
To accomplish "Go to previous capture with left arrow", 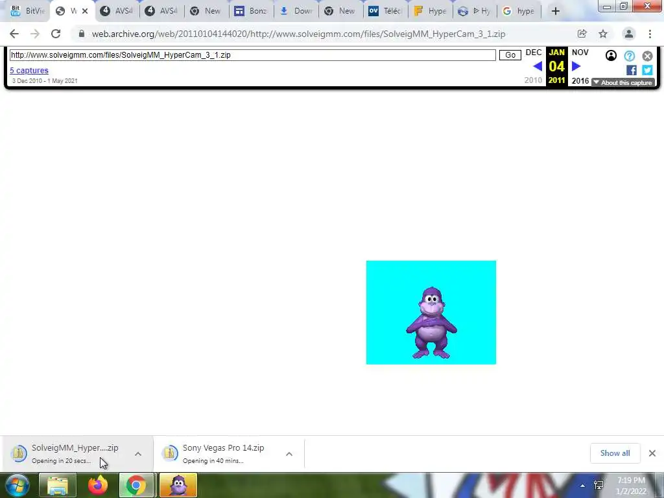I will [538, 66].
